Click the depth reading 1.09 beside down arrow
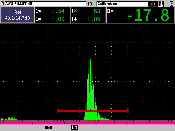The height and width of the screenshot is (131, 175). 94,19
